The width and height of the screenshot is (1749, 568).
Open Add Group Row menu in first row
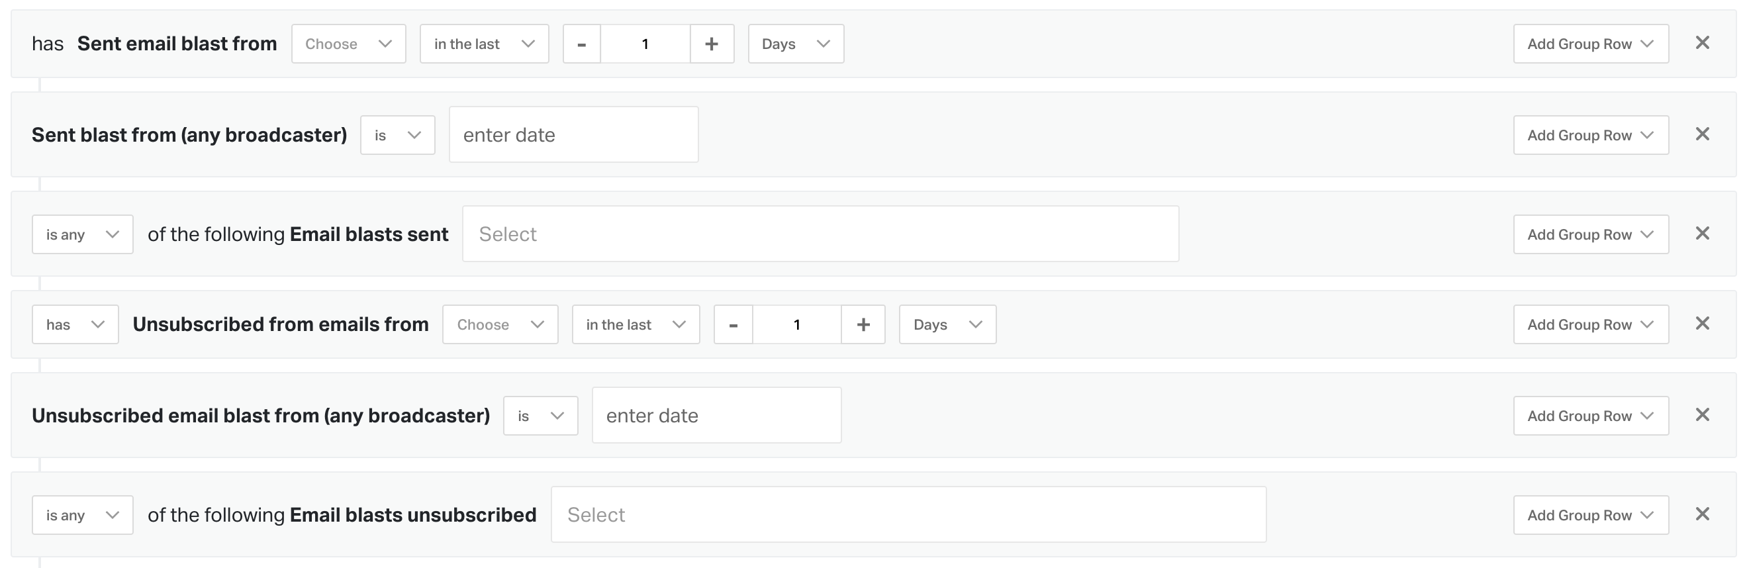1590,44
